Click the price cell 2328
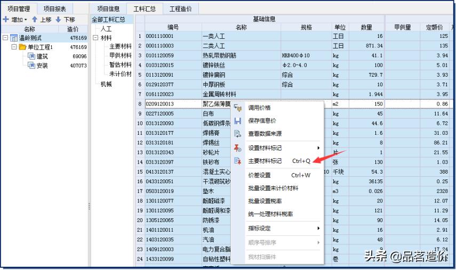Screen dimensions: 456x270 (434, 191)
